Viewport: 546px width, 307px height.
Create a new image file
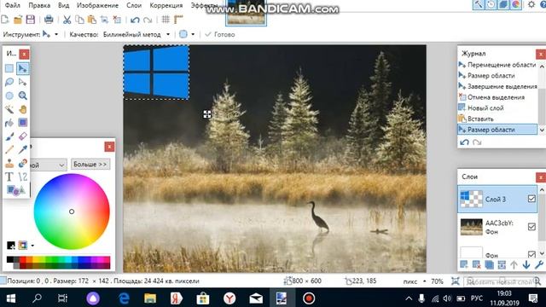[x=5, y=20]
